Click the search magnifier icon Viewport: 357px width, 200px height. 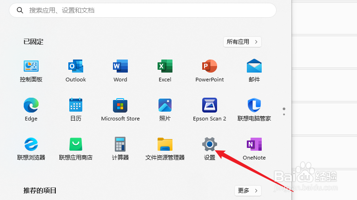20,10
